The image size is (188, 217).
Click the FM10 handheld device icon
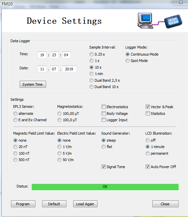(173, 21)
